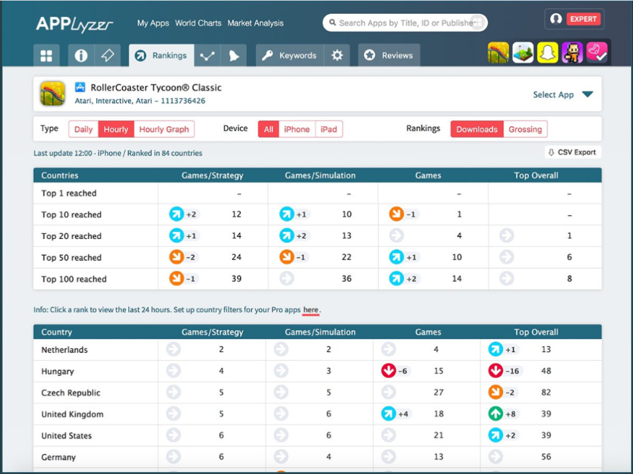633x474 pixels.
Task: Open the Market Analysis menu
Action: click(x=255, y=22)
